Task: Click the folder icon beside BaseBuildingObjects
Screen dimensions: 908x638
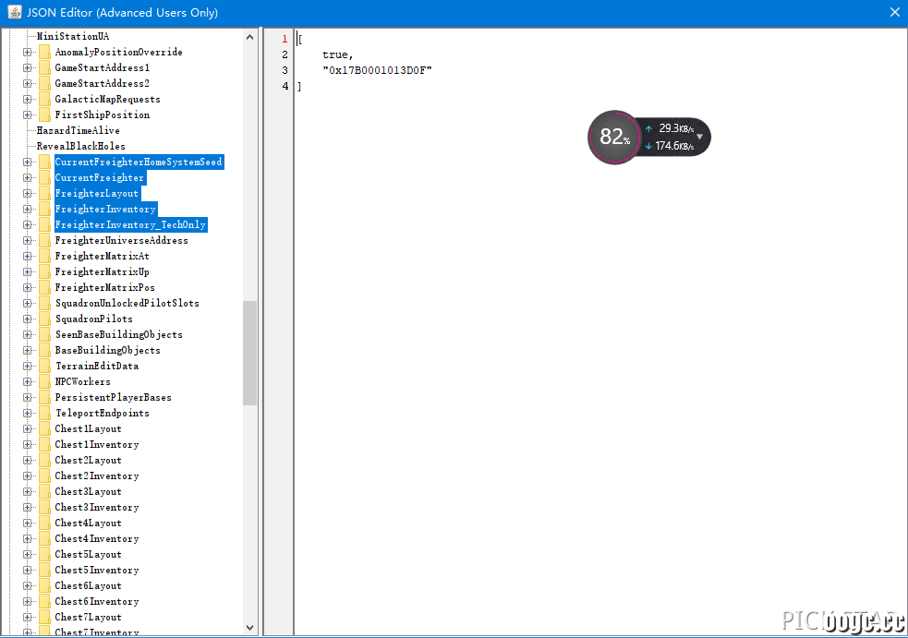Action: pos(44,350)
